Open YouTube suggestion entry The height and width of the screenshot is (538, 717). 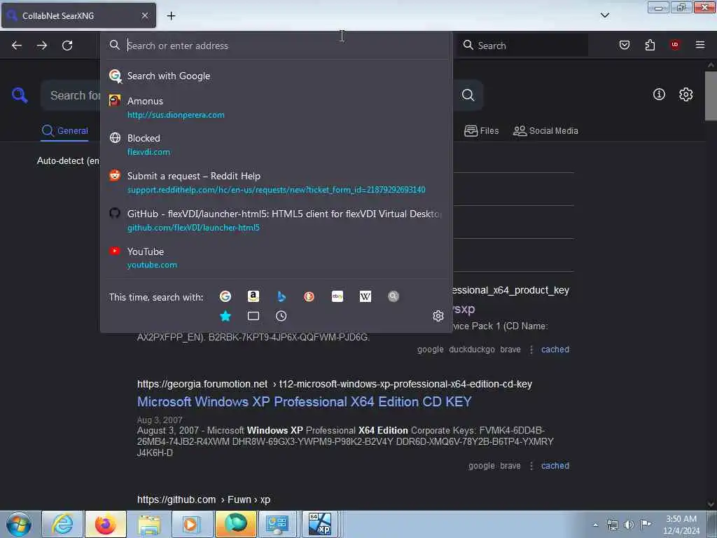(x=276, y=258)
